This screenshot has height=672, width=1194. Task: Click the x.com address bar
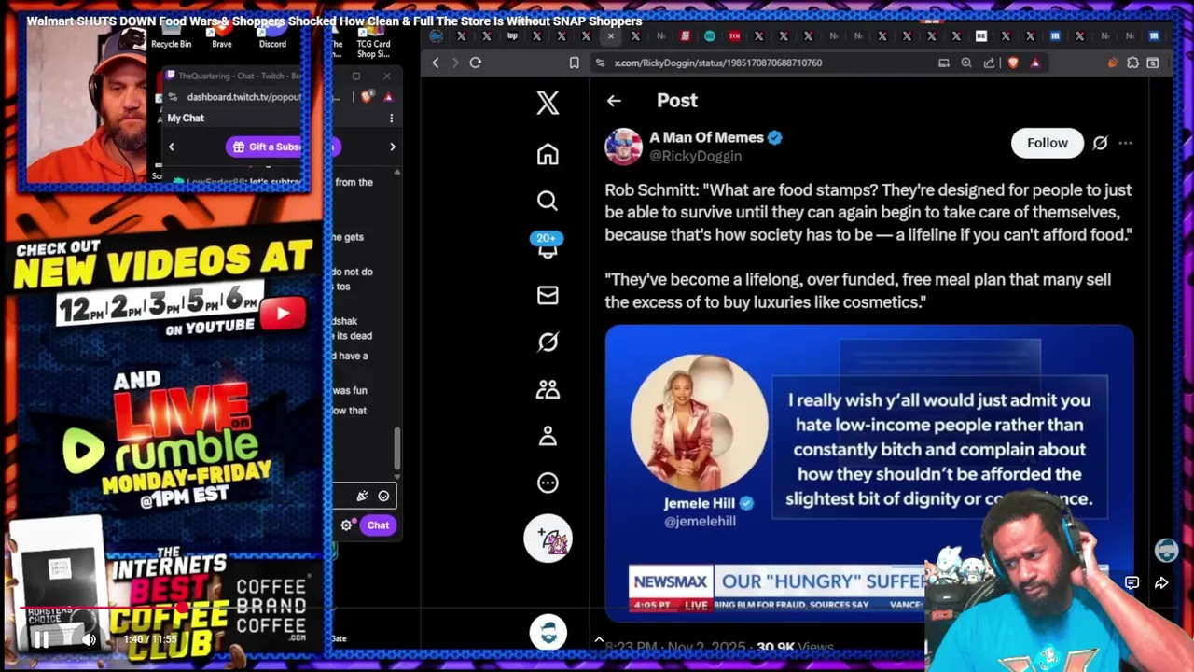[718, 63]
